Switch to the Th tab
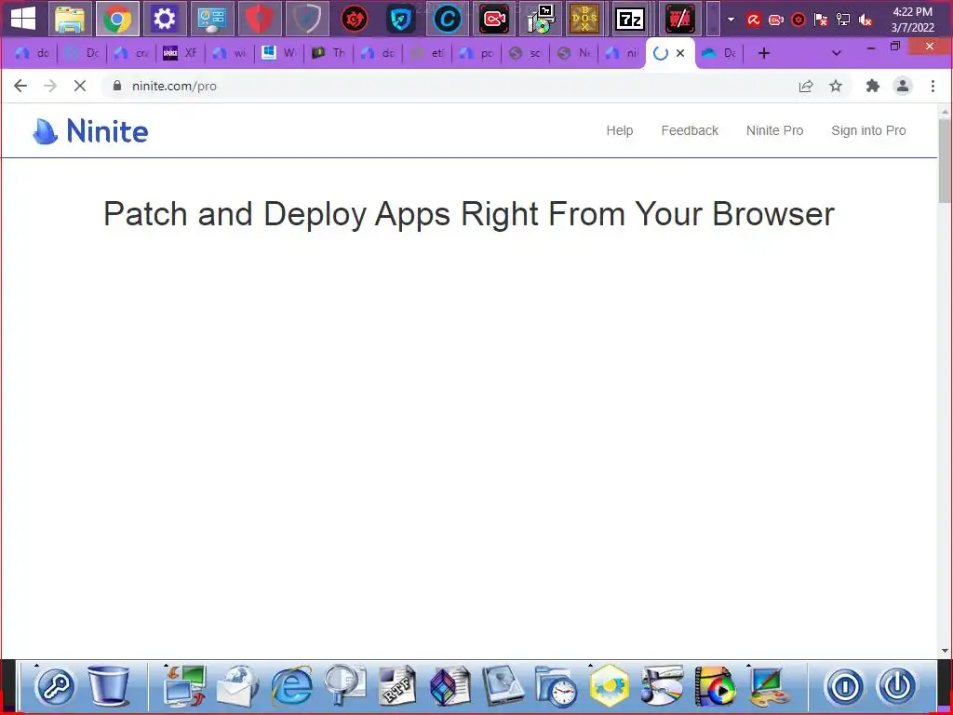This screenshot has width=953, height=715. tap(329, 53)
